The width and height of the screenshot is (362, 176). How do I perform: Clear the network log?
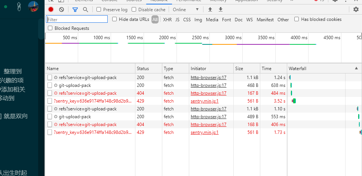click(61, 9)
